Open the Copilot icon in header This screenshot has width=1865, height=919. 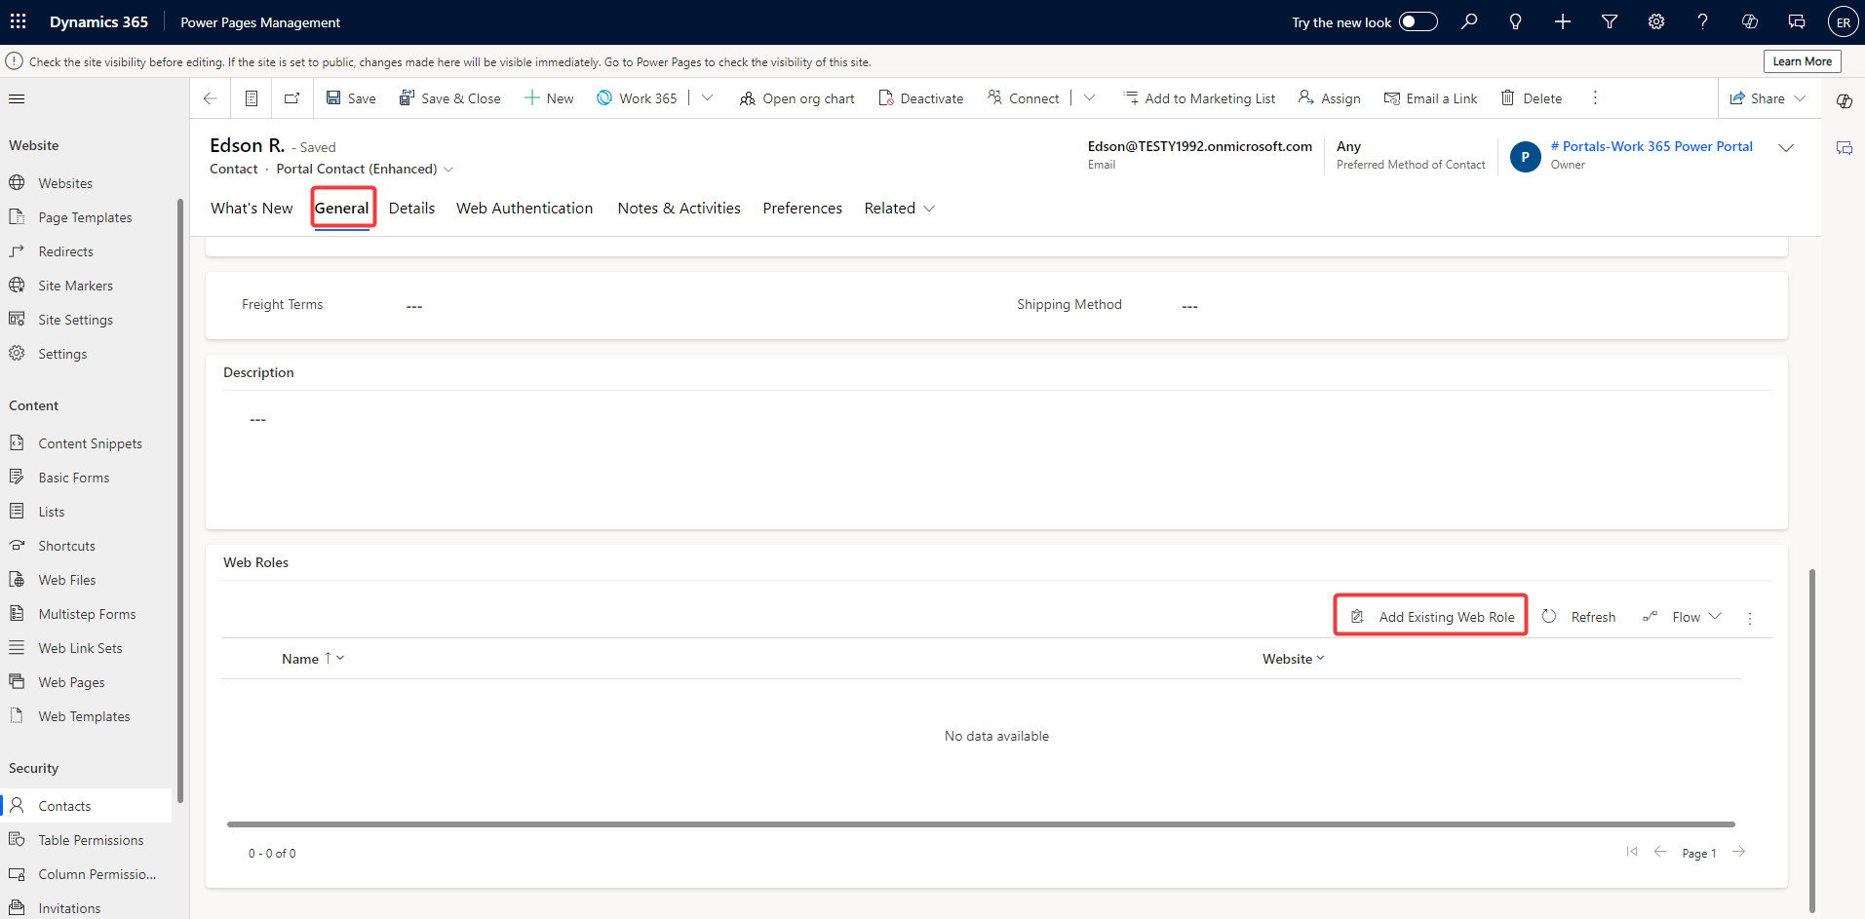pyautogui.click(x=1750, y=21)
